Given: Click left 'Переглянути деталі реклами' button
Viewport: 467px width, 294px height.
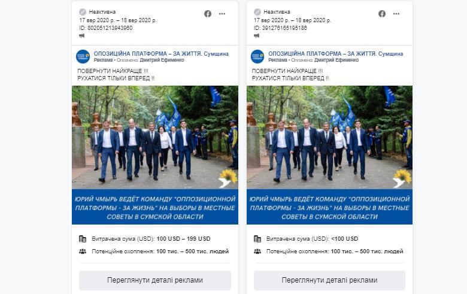Looking at the screenshot, I should 155,280.
